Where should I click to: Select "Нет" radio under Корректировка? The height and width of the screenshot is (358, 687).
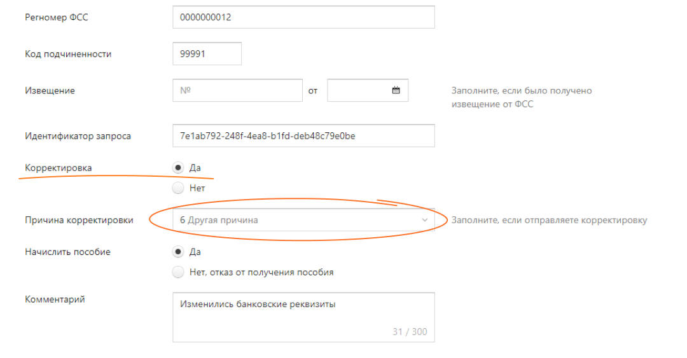(x=178, y=188)
